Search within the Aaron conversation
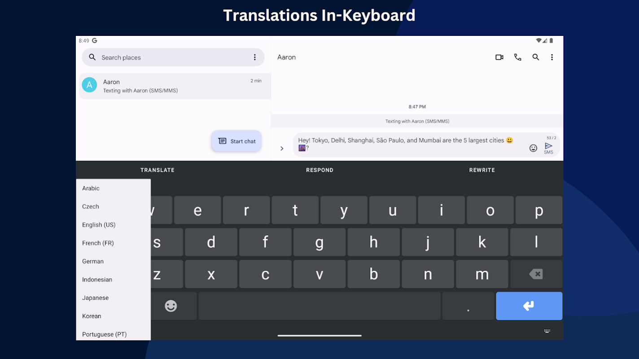Viewport: 639px width, 359px height. (x=536, y=57)
